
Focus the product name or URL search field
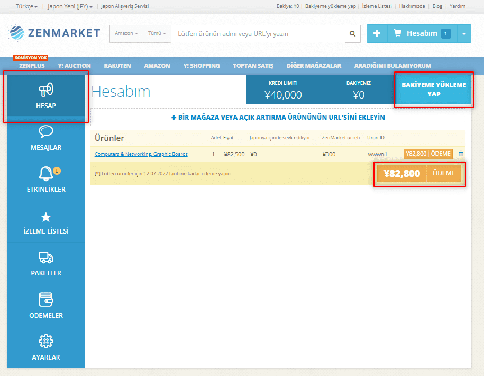tap(258, 34)
